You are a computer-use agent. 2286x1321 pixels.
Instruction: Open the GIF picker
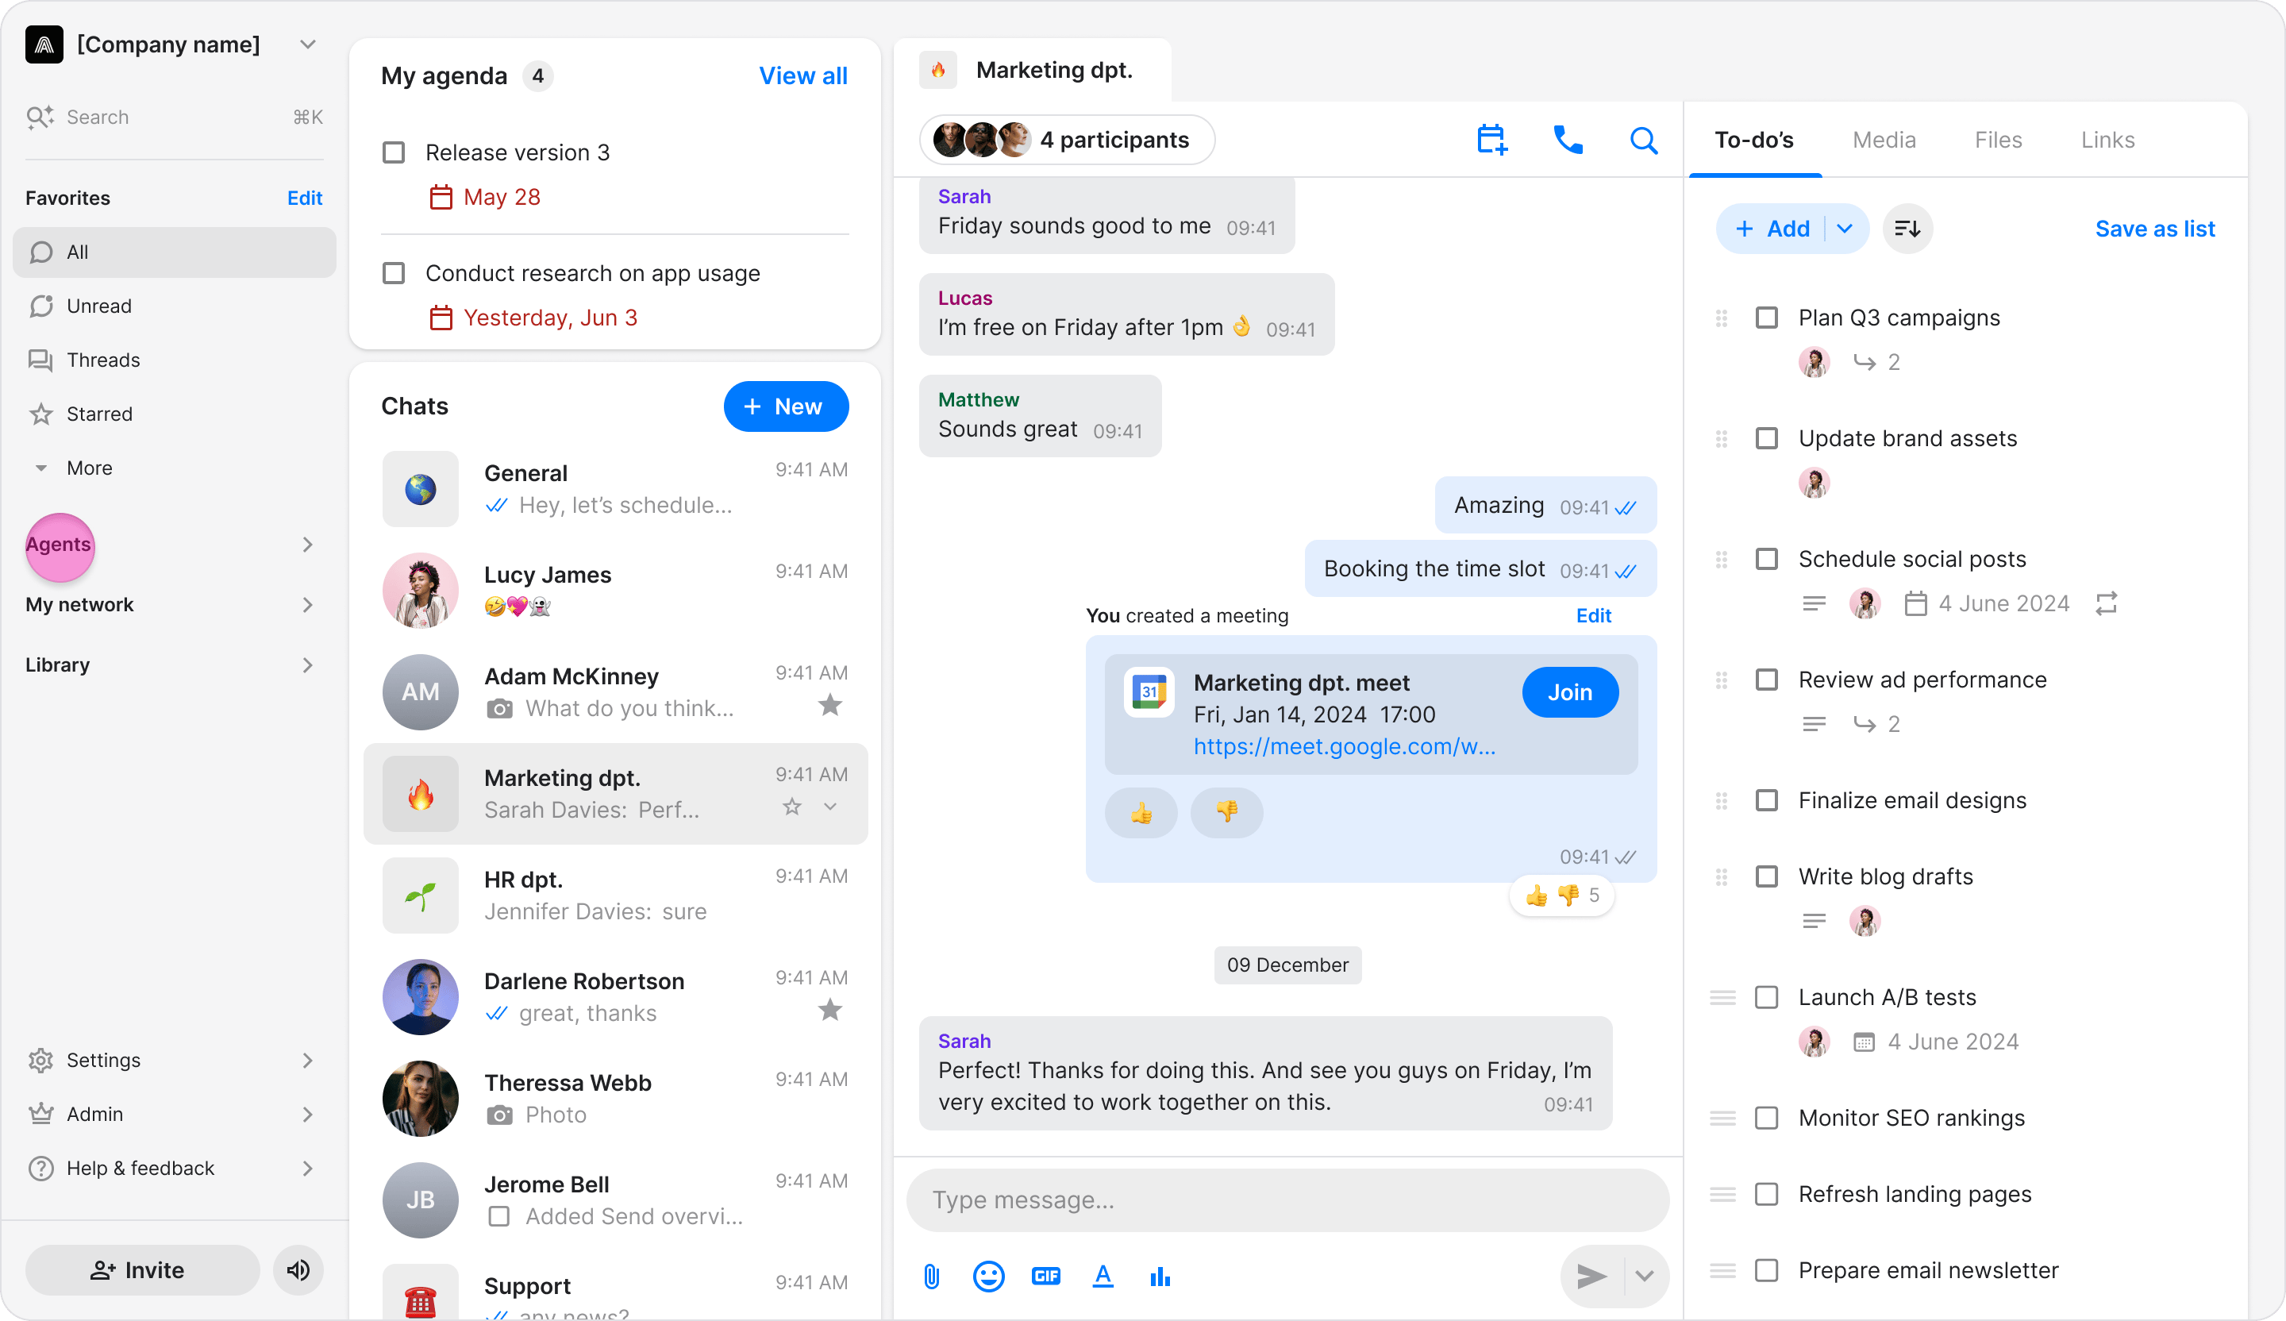(x=1046, y=1277)
